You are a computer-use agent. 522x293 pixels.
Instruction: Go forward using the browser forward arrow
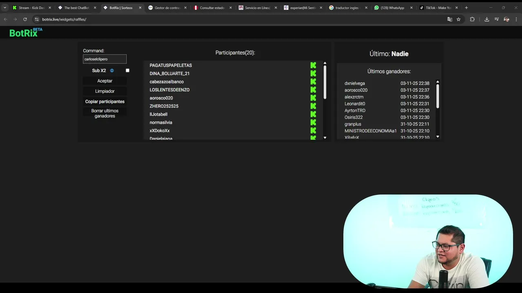15,19
